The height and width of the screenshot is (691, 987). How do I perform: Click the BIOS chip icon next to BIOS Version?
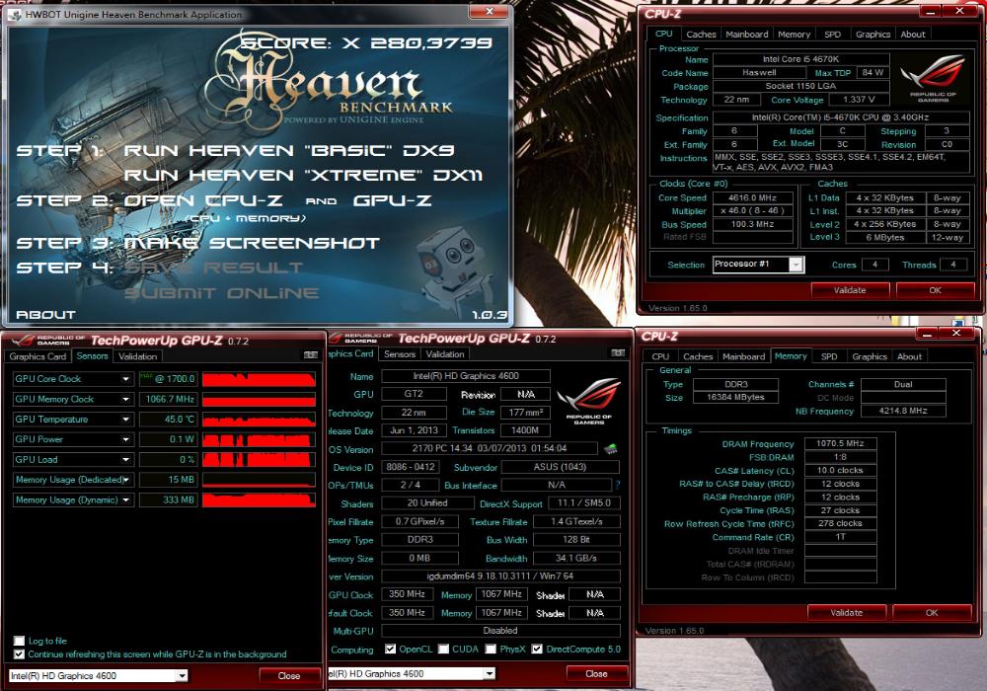click(x=610, y=449)
